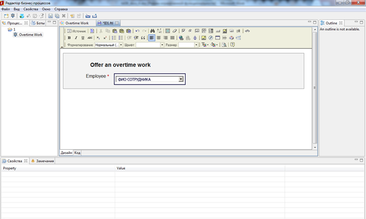The width and height of the screenshot is (366, 219).
Task: Switch to the Дизайн design tab
Action: click(66, 153)
